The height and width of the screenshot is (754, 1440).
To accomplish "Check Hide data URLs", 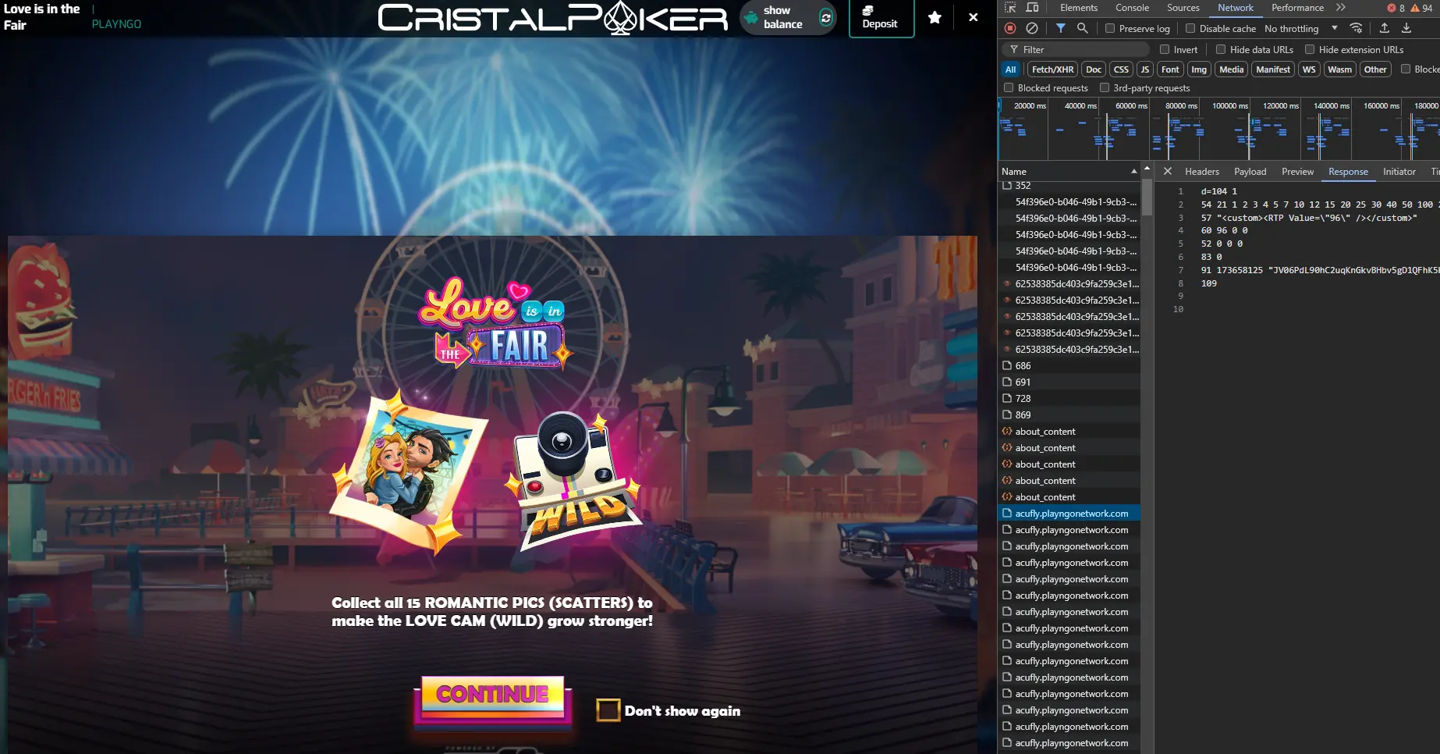I will (1221, 49).
